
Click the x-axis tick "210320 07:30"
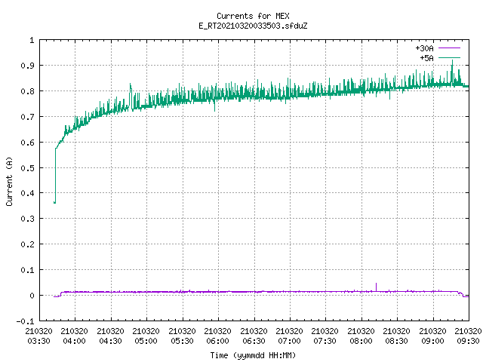[x=325, y=336]
